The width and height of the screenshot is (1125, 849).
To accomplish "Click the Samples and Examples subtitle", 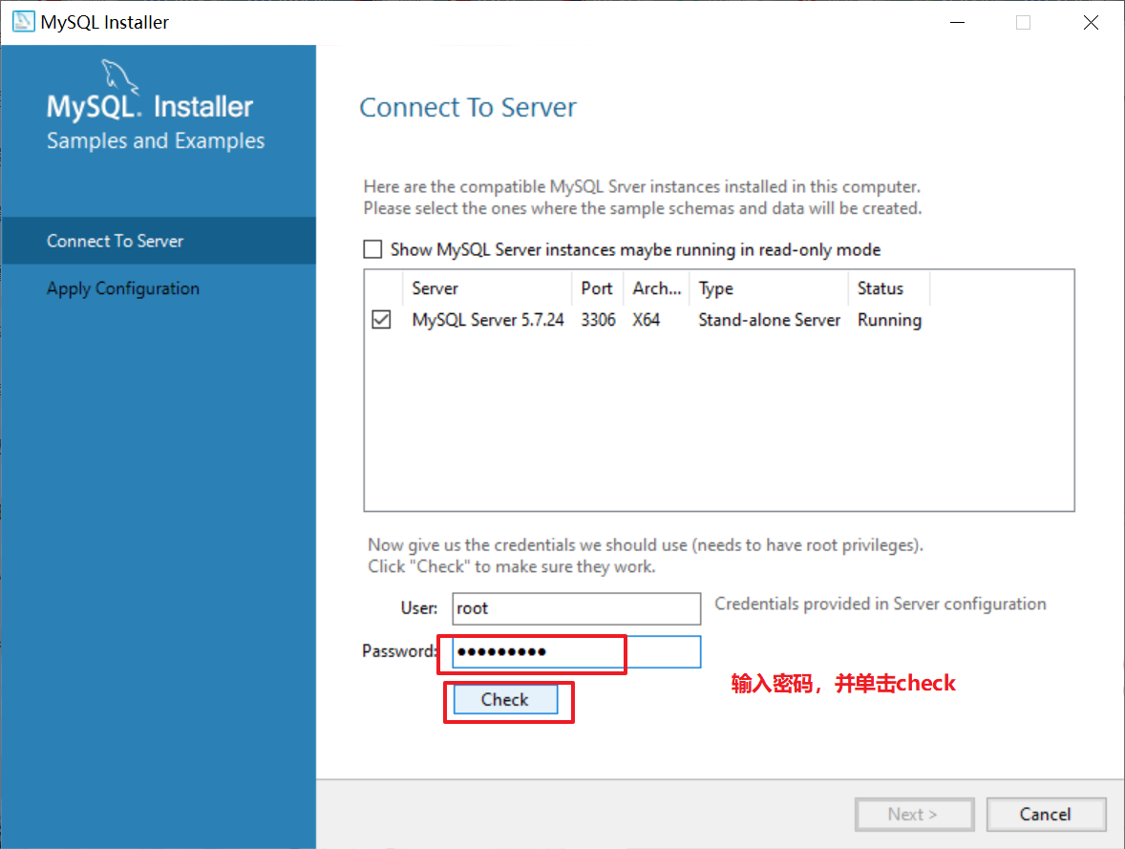I will [x=156, y=140].
